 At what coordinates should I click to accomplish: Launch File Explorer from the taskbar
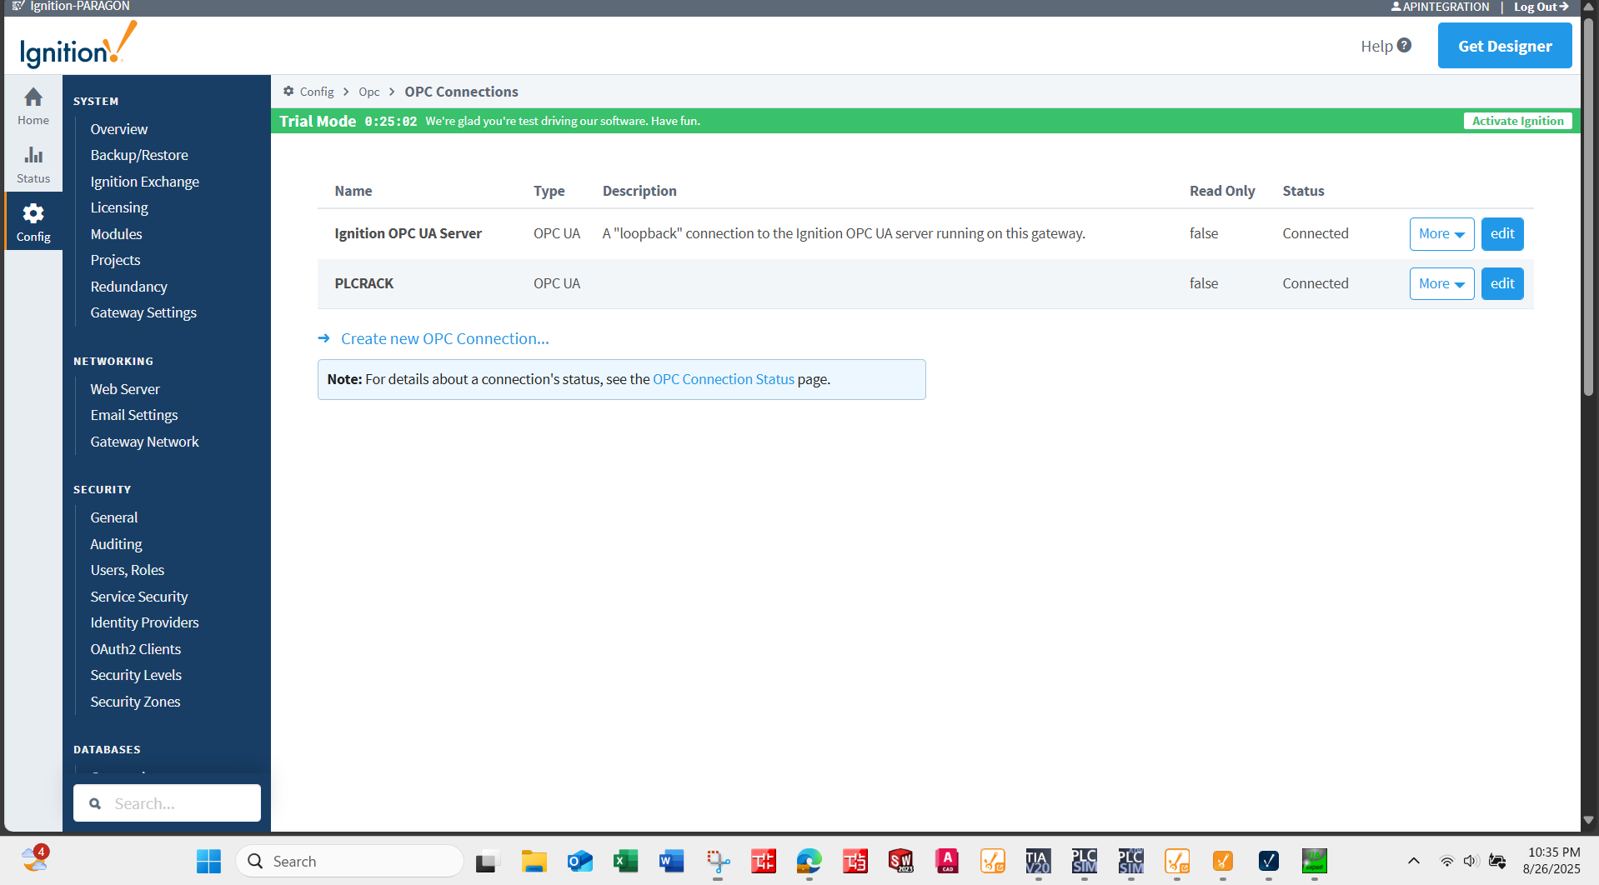click(x=534, y=861)
